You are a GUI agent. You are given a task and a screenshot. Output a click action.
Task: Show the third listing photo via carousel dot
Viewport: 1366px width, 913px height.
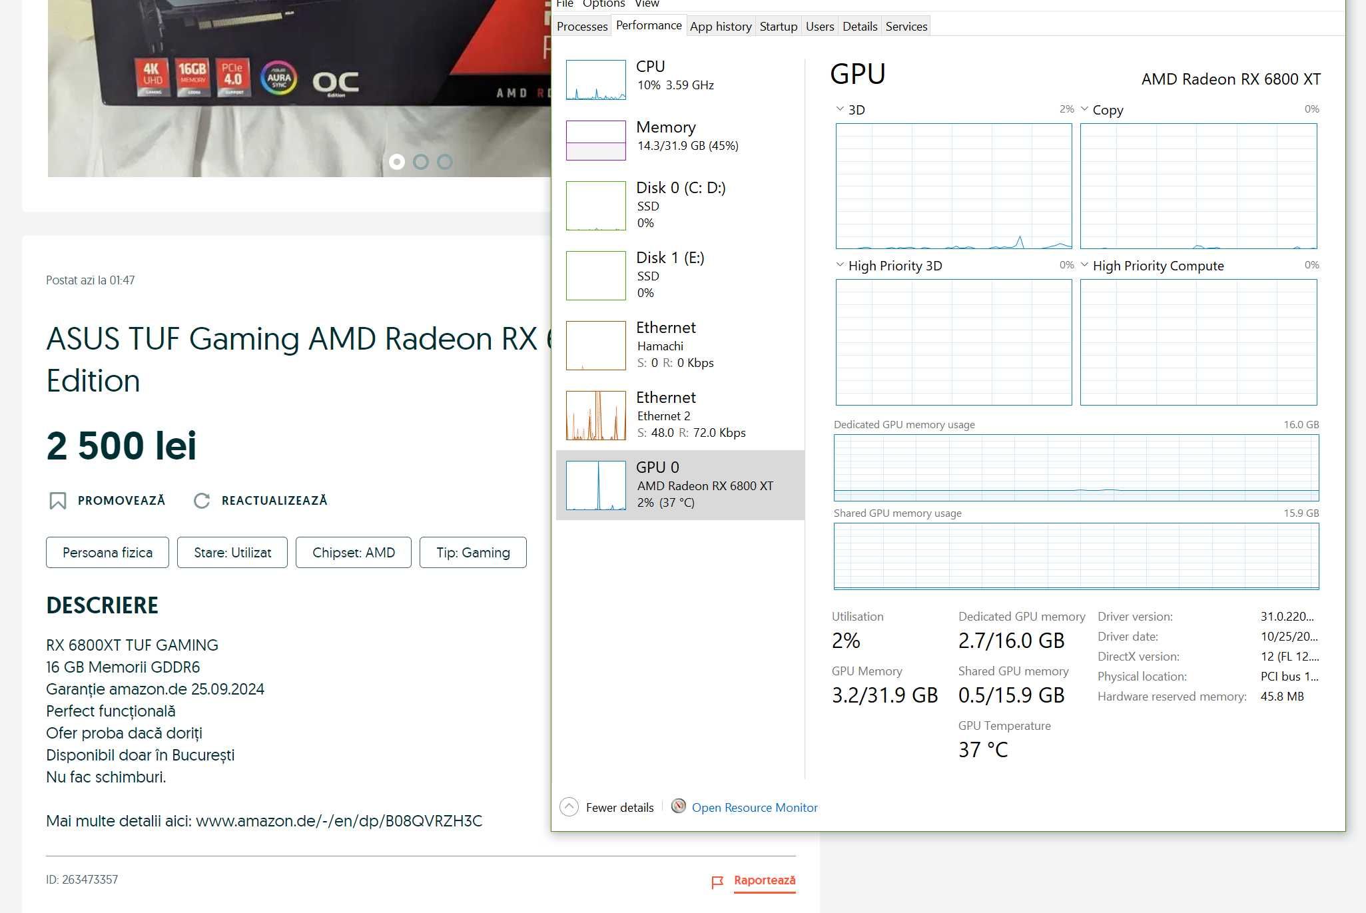[445, 162]
